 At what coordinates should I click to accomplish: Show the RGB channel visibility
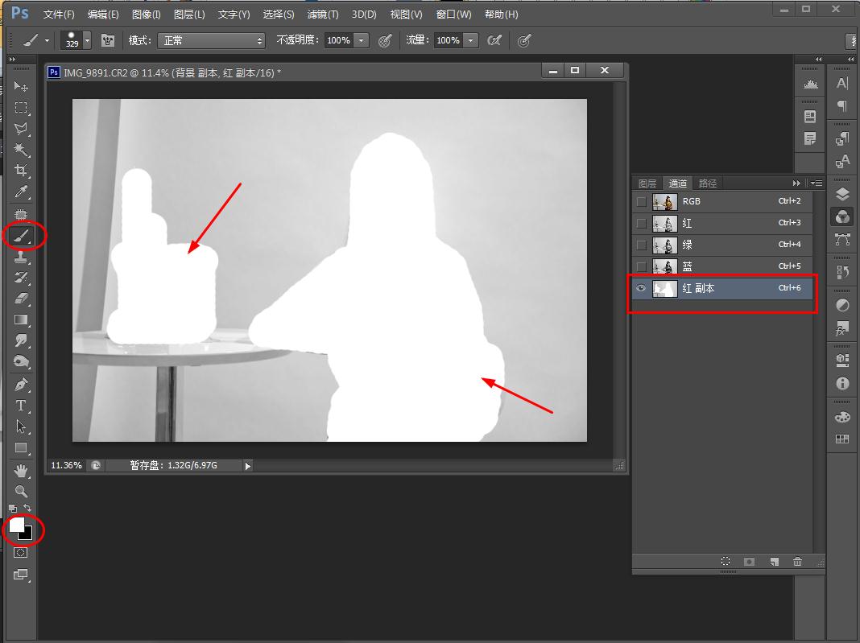pyautogui.click(x=642, y=201)
